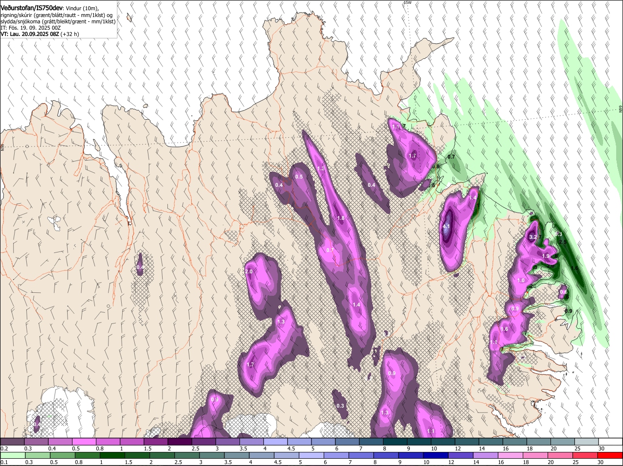Click the 1.0 precipitation value on the map
The image size is (623, 466).
[x=521, y=280]
